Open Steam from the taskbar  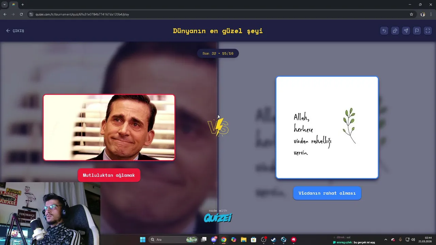(x=274, y=240)
